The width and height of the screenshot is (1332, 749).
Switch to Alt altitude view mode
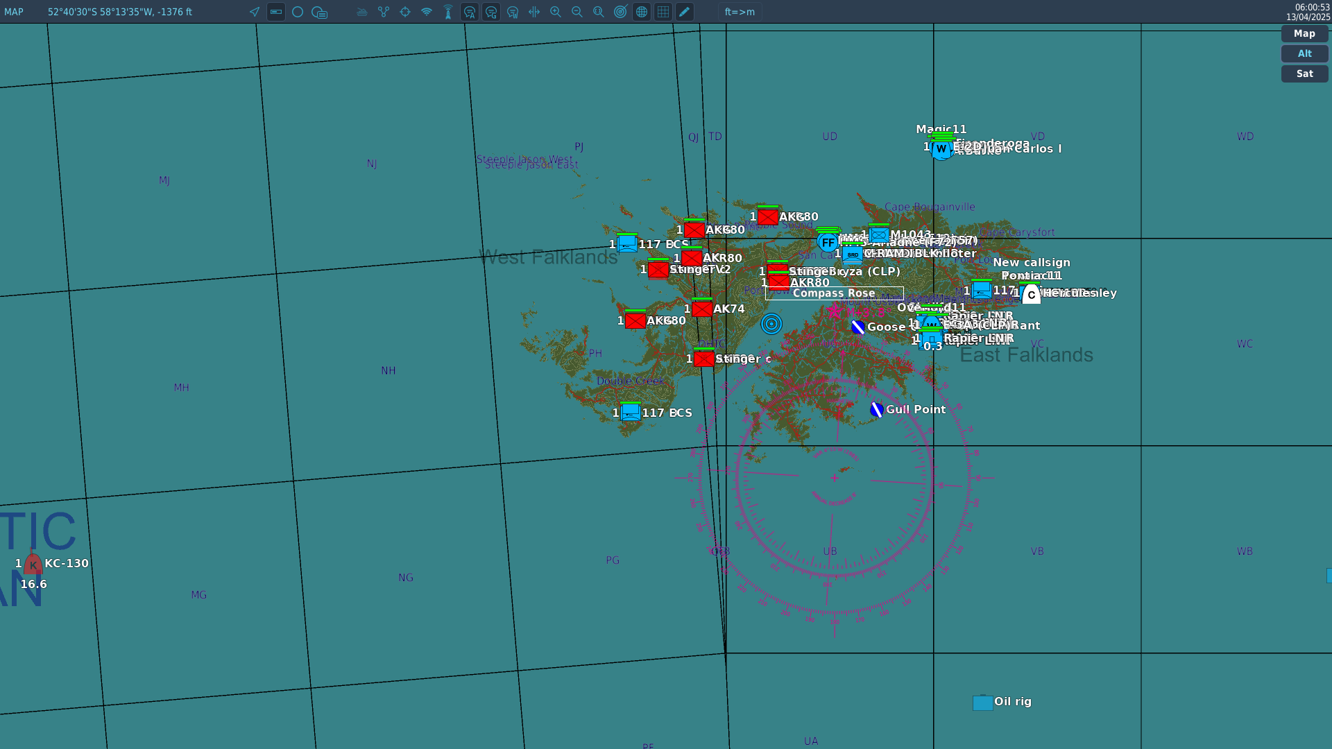coord(1304,53)
